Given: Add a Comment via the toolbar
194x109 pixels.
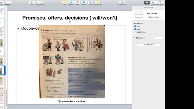Looking at the screenshot, I should pos(98,2).
